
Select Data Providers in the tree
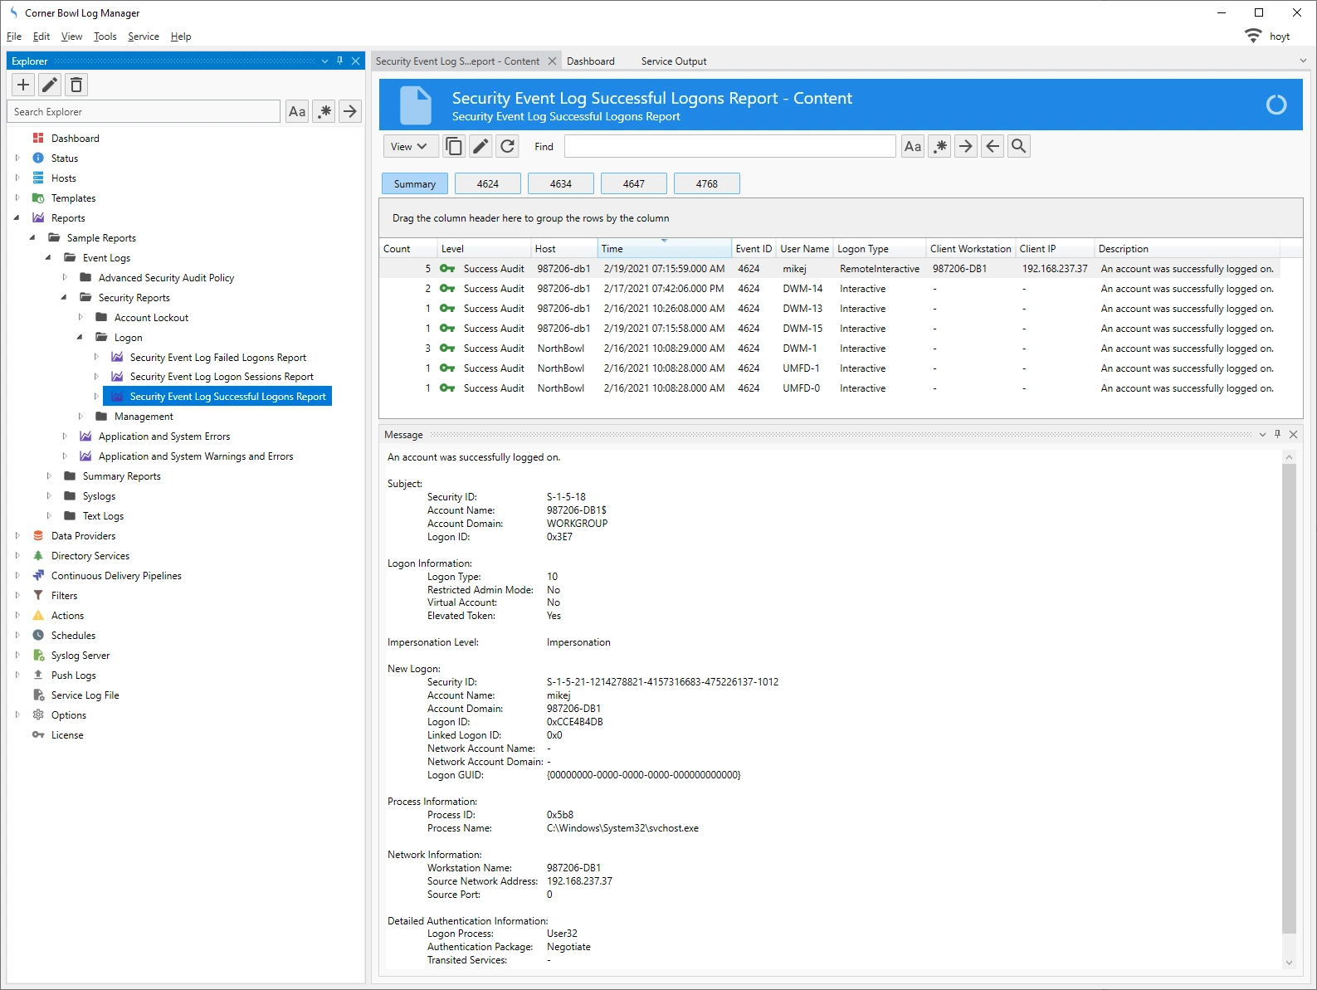pos(83,536)
